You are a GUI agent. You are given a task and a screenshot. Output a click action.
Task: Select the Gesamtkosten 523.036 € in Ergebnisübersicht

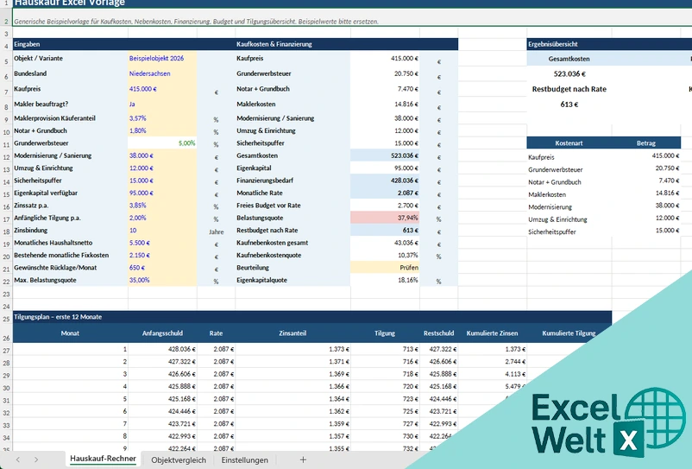click(x=569, y=73)
